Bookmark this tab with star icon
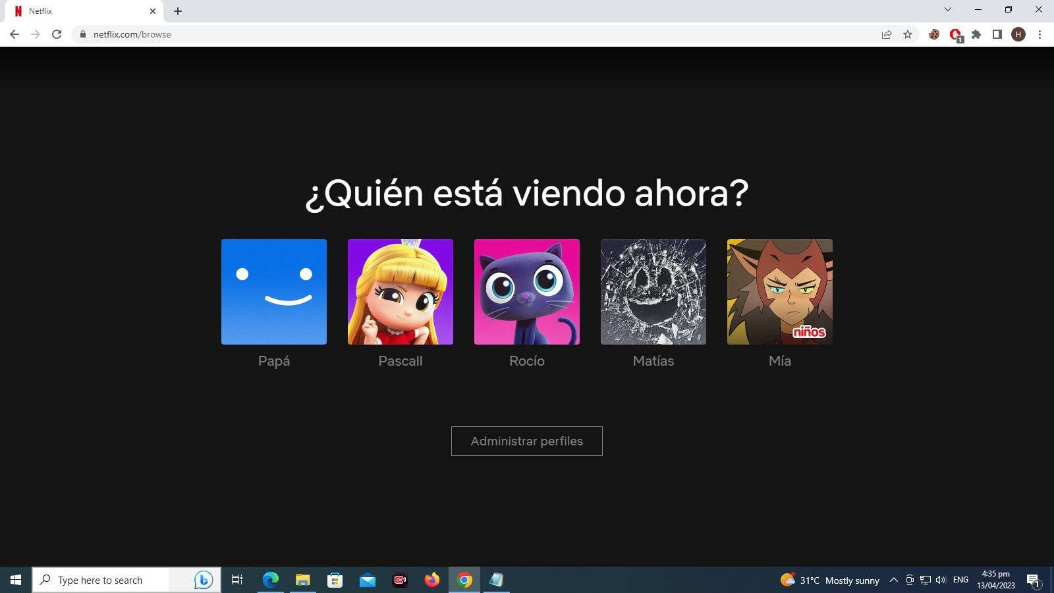Image resolution: width=1054 pixels, height=593 pixels. (x=908, y=34)
